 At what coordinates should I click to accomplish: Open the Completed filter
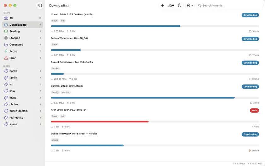click(x=22, y=45)
